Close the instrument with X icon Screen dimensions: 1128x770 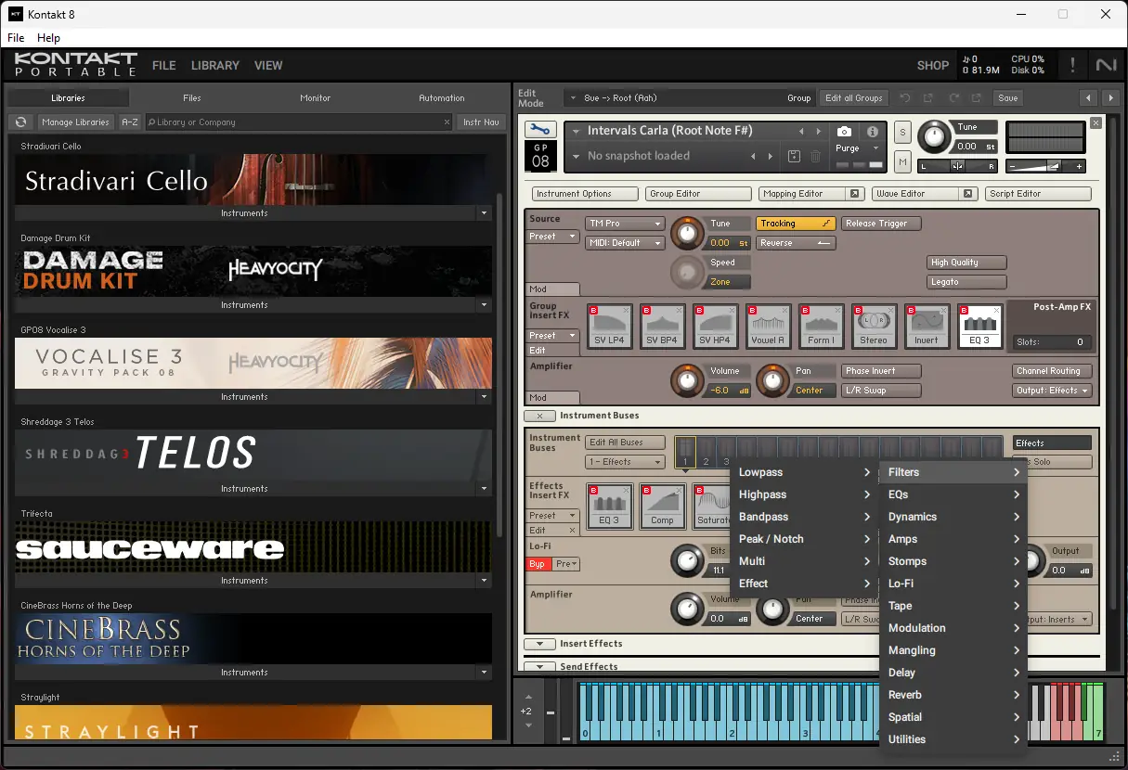(1096, 122)
